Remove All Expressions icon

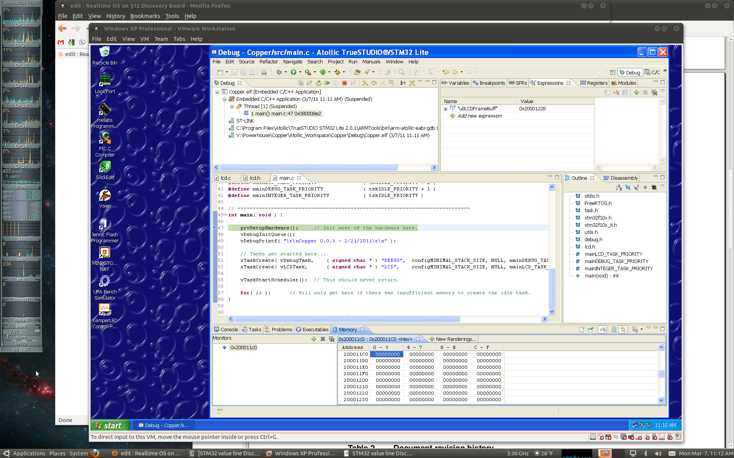point(654,93)
